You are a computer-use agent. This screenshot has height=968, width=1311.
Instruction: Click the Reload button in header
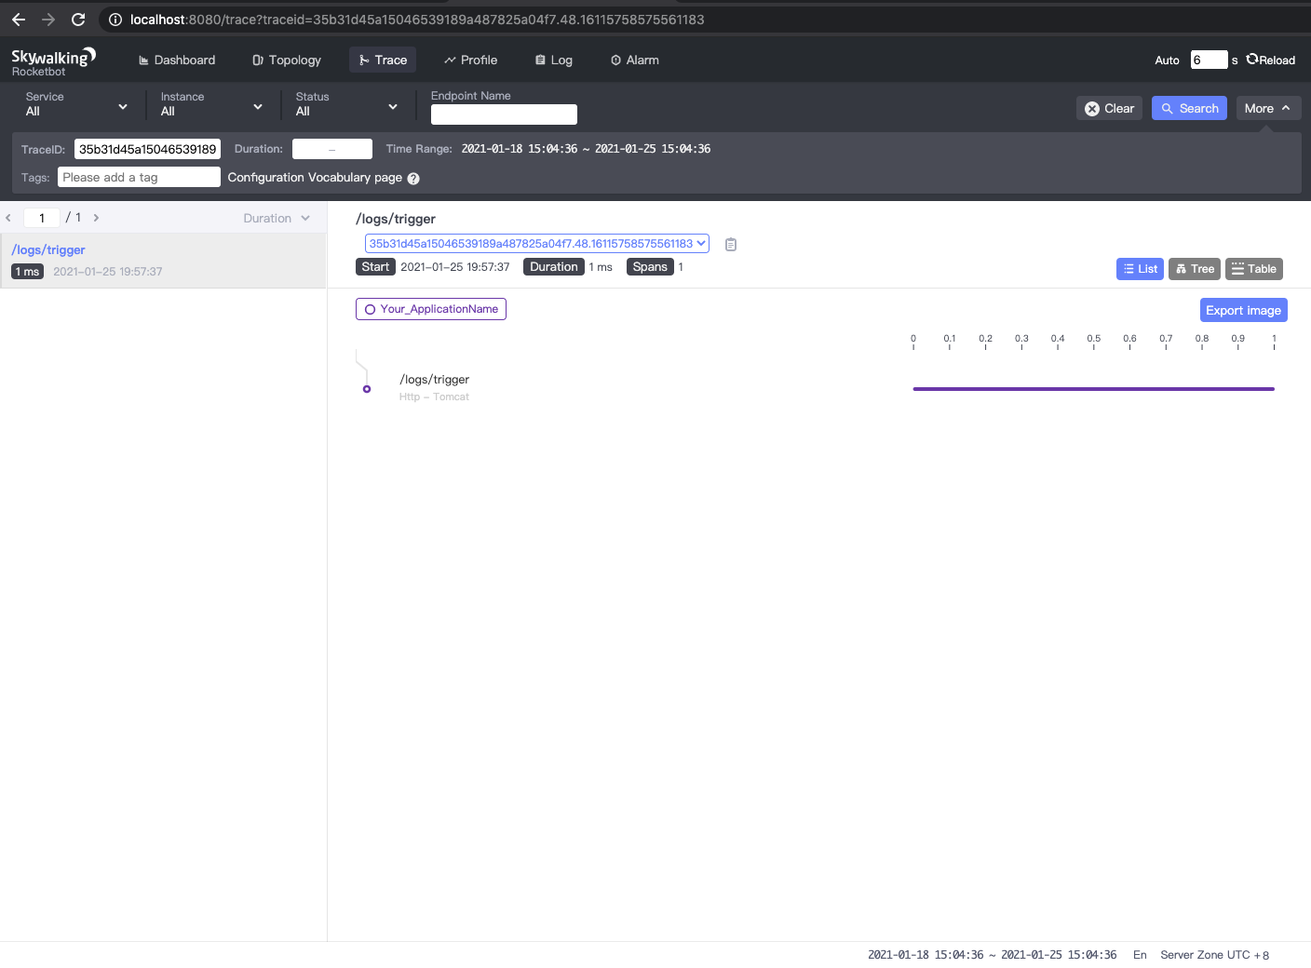click(1271, 60)
